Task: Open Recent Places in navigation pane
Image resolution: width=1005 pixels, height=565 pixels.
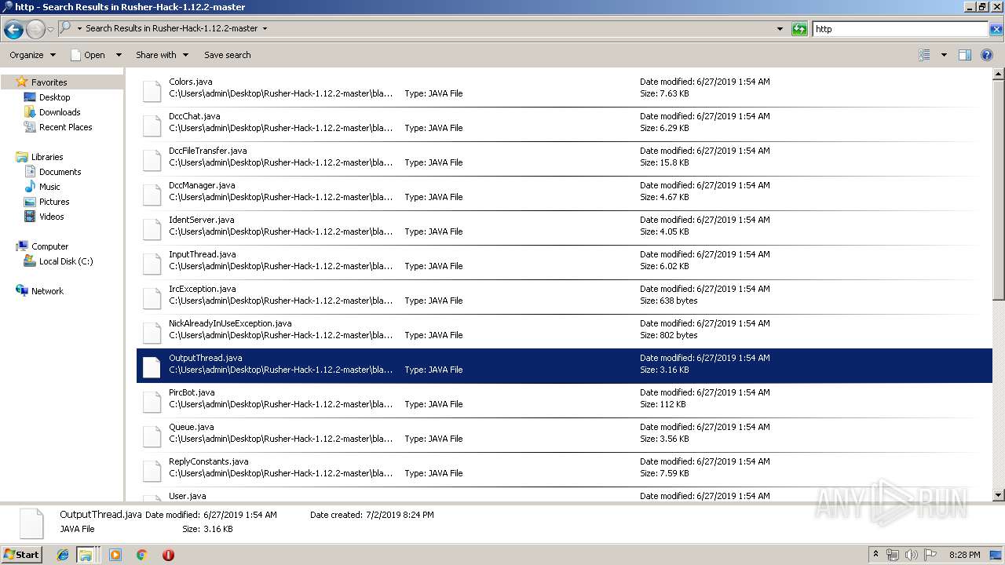Action: pyautogui.click(x=65, y=127)
